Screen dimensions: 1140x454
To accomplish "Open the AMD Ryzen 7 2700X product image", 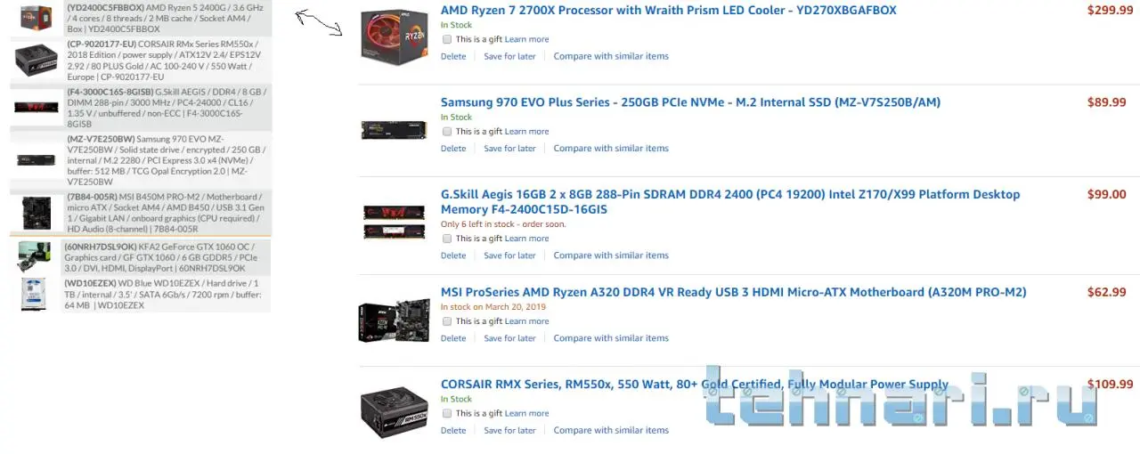I will [395, 37].
